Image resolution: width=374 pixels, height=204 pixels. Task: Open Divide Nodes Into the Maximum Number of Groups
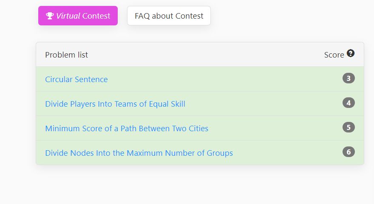(x=139, y=153)
